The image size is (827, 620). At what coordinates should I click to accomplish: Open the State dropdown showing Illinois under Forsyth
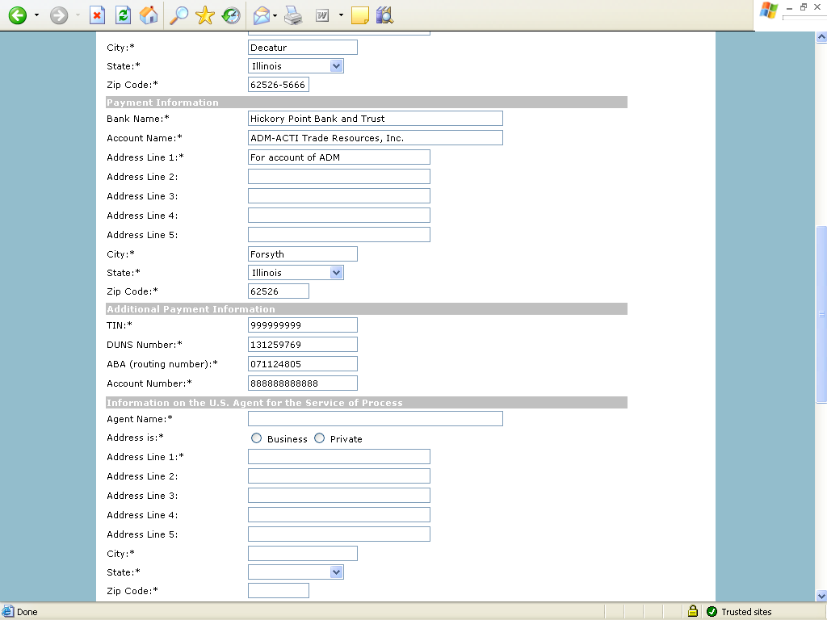point(336,273)
